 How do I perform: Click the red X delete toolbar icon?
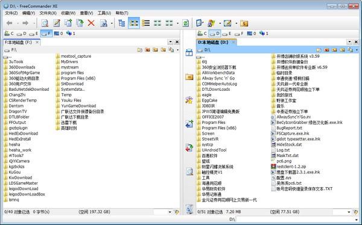click(91, 23)
